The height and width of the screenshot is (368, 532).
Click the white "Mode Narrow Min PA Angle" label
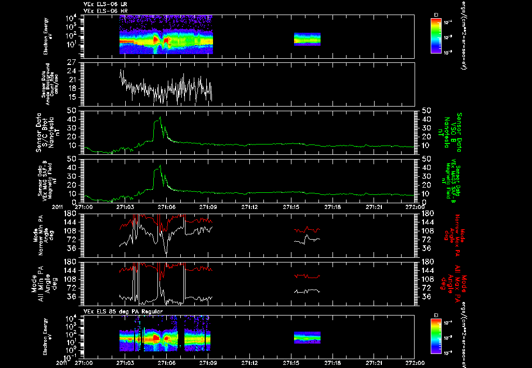[x=44, y=235]
